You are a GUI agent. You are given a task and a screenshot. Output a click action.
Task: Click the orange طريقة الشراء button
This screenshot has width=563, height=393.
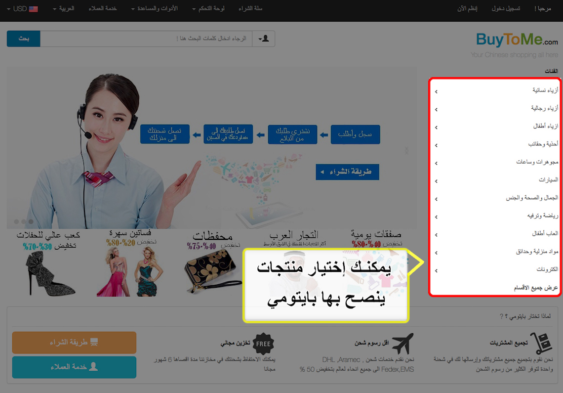tap(74, 342)
